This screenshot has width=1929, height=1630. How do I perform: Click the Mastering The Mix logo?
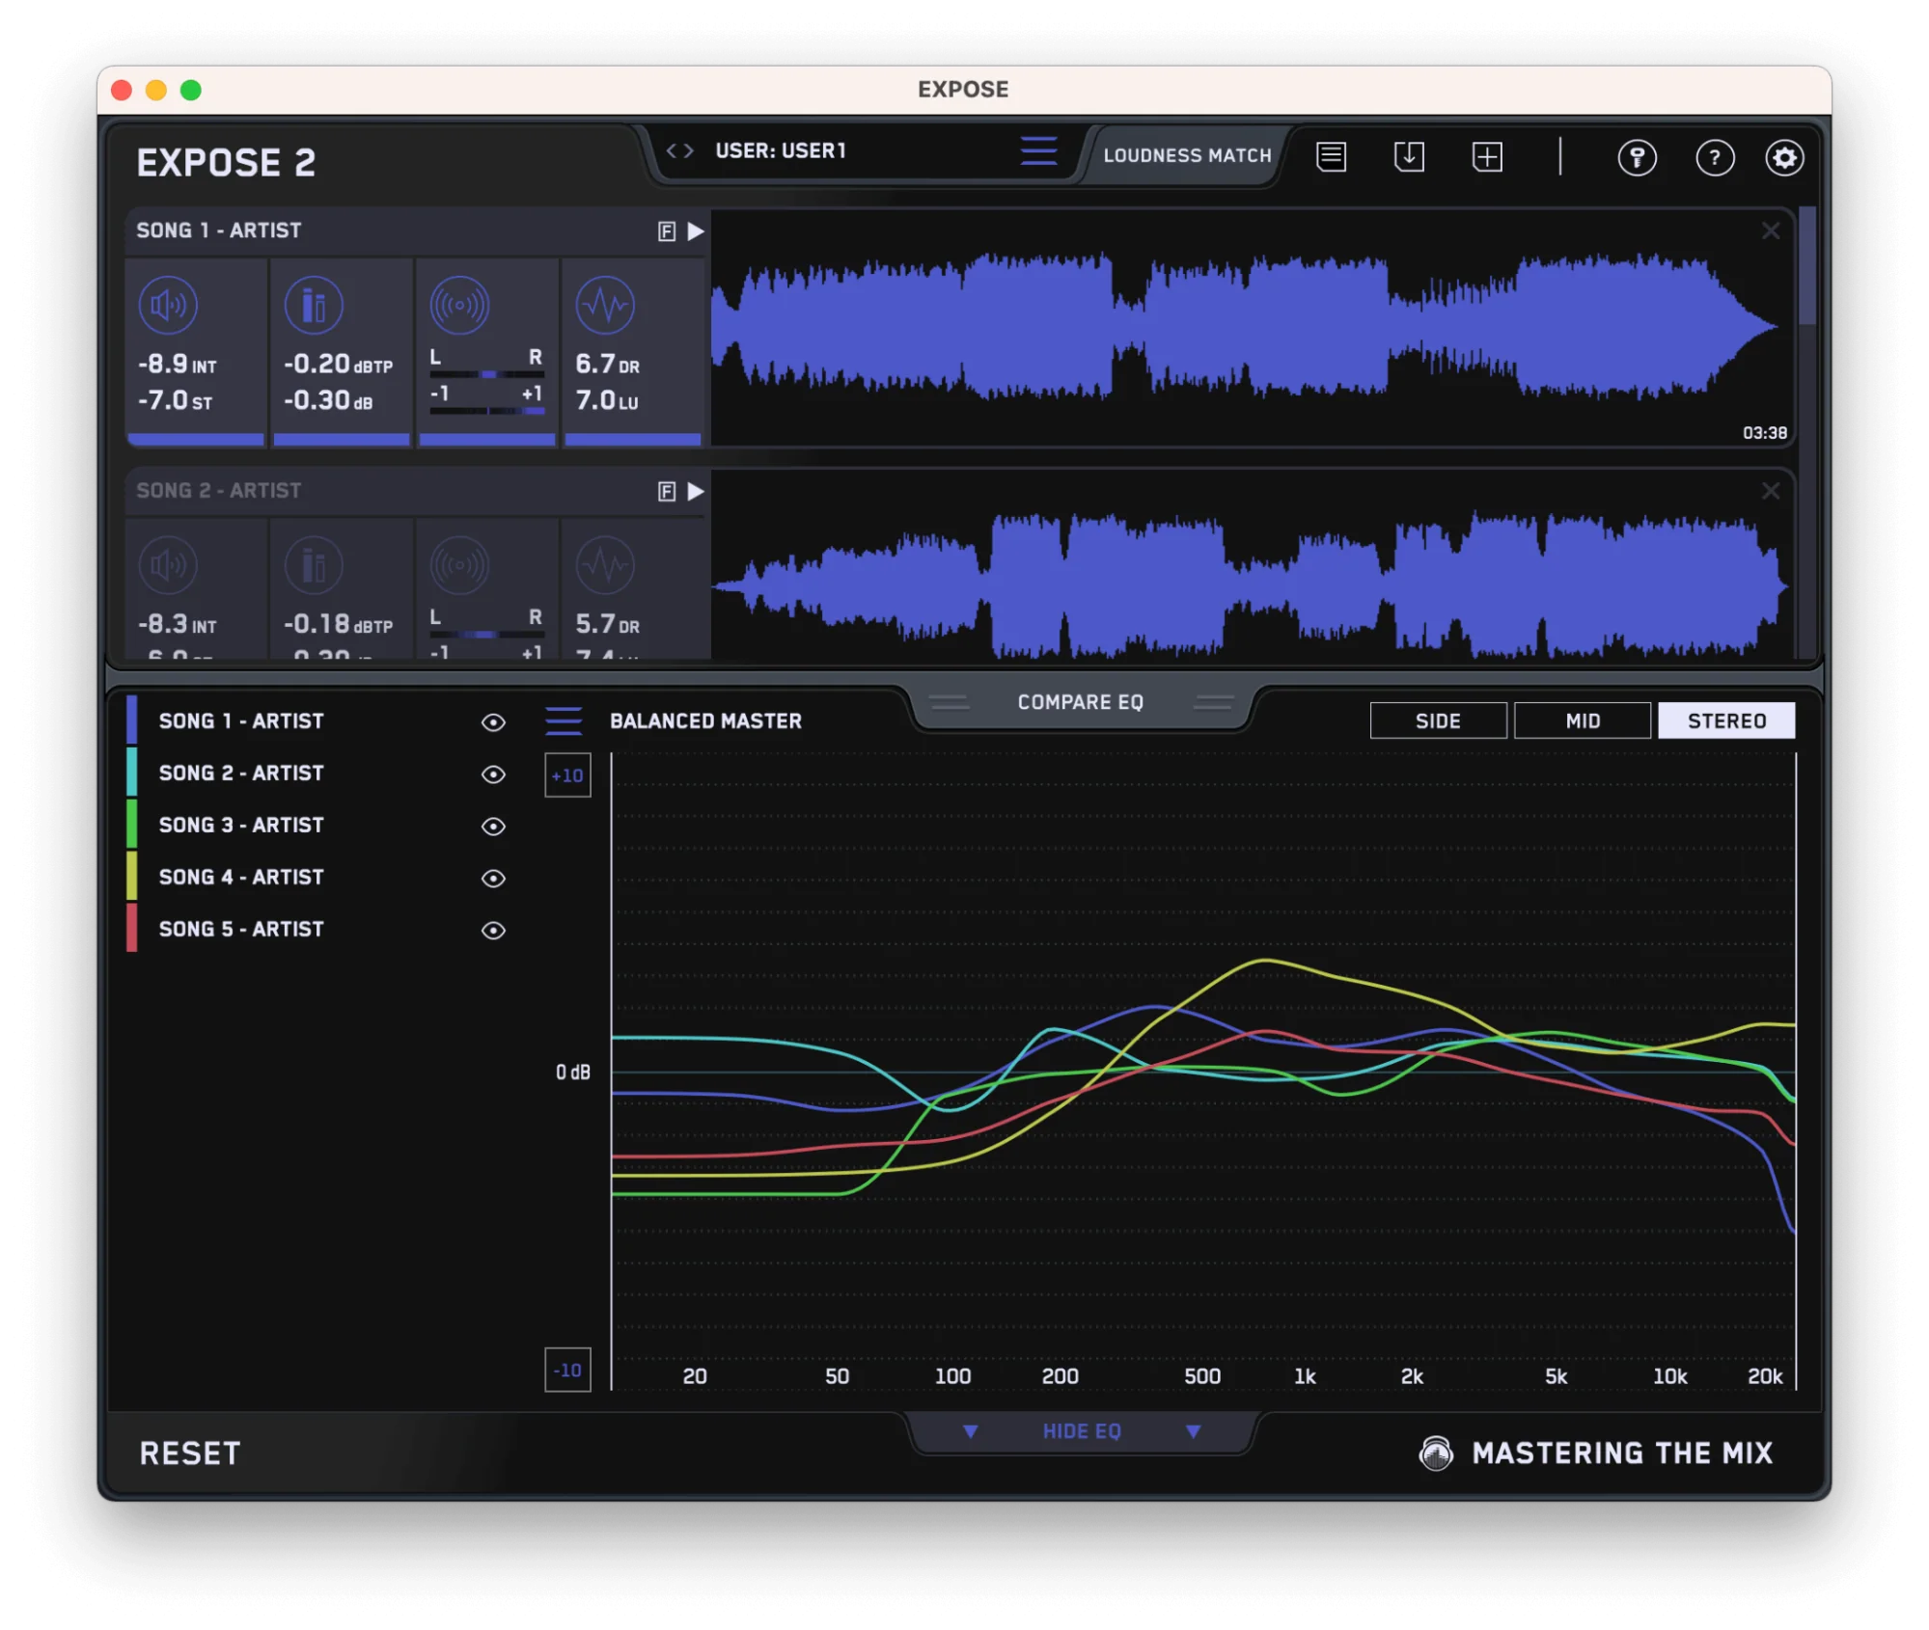pos(1436,1453)
